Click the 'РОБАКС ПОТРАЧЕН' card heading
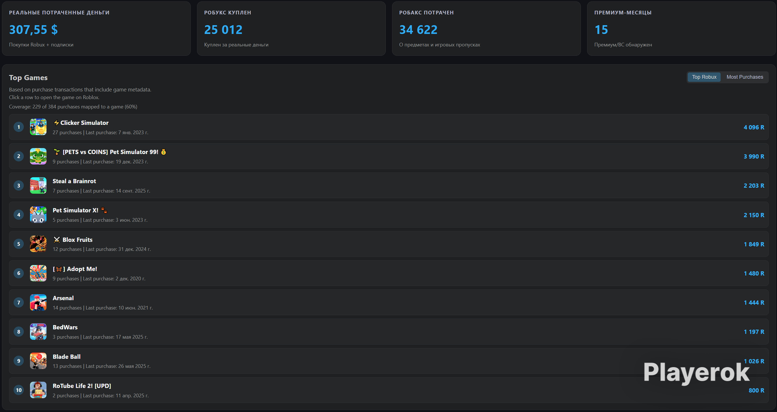Screen dimensions: 777x412 click(426, 13)
